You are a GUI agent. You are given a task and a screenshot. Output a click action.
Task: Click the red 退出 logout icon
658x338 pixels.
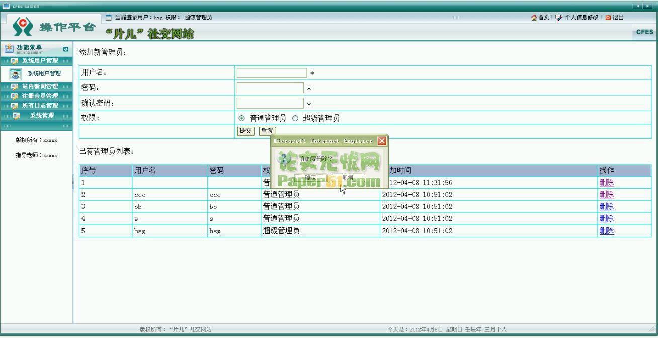click(608, 18)
